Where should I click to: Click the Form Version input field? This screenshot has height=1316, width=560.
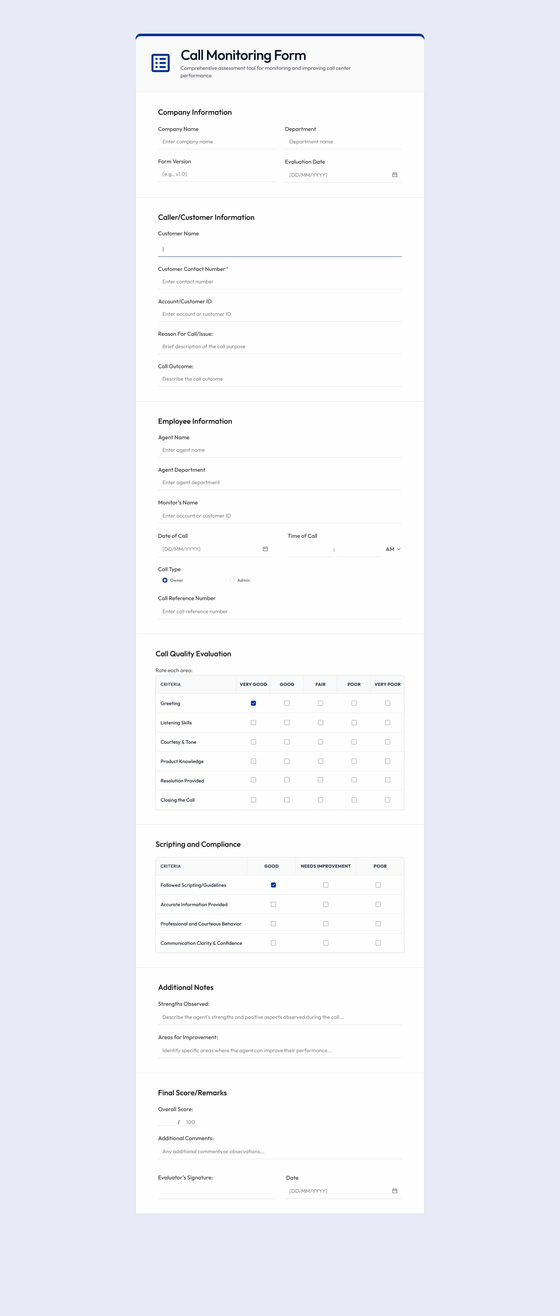[216, 174]
